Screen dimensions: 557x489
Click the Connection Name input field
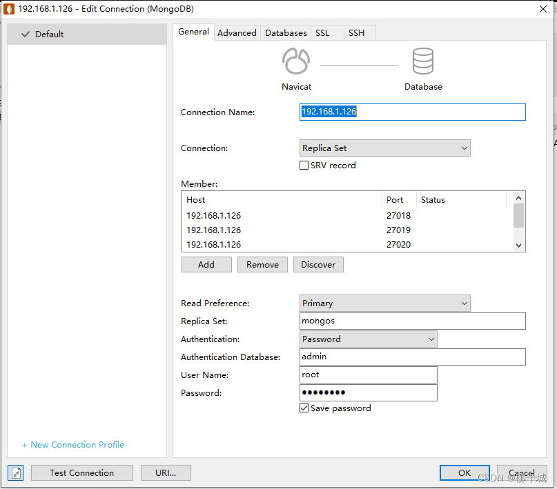click(x=413, y=112)
